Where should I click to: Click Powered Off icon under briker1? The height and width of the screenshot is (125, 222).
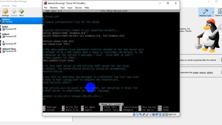(4, 36)
